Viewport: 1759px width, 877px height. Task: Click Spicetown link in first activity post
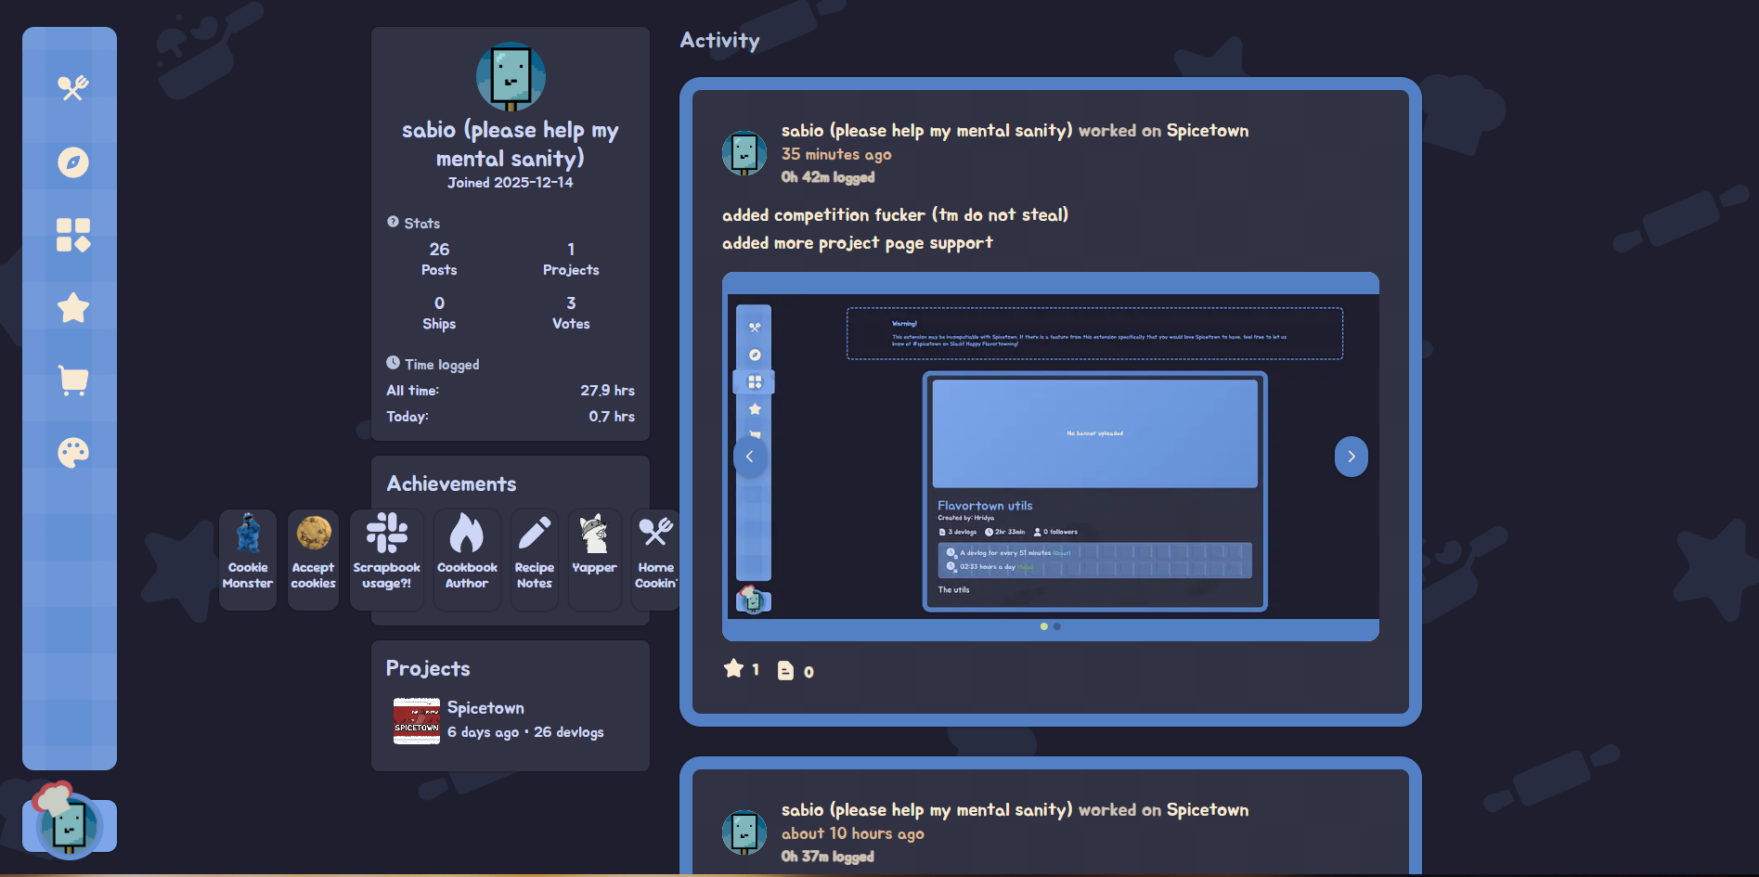tap(1207, 131)
